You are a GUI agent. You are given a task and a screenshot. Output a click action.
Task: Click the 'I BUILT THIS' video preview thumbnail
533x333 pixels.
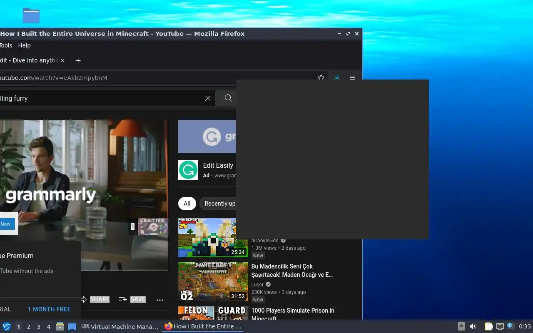pyautogui.click(x=153, y=226)
